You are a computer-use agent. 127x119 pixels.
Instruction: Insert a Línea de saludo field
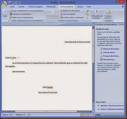click(x=67, y=14)
